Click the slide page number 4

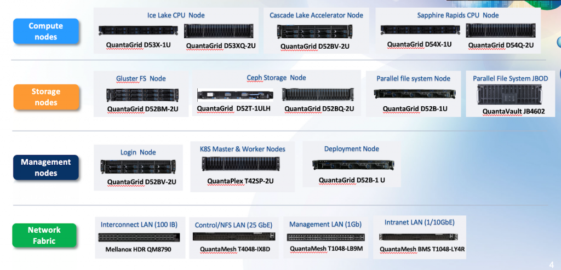551,264
